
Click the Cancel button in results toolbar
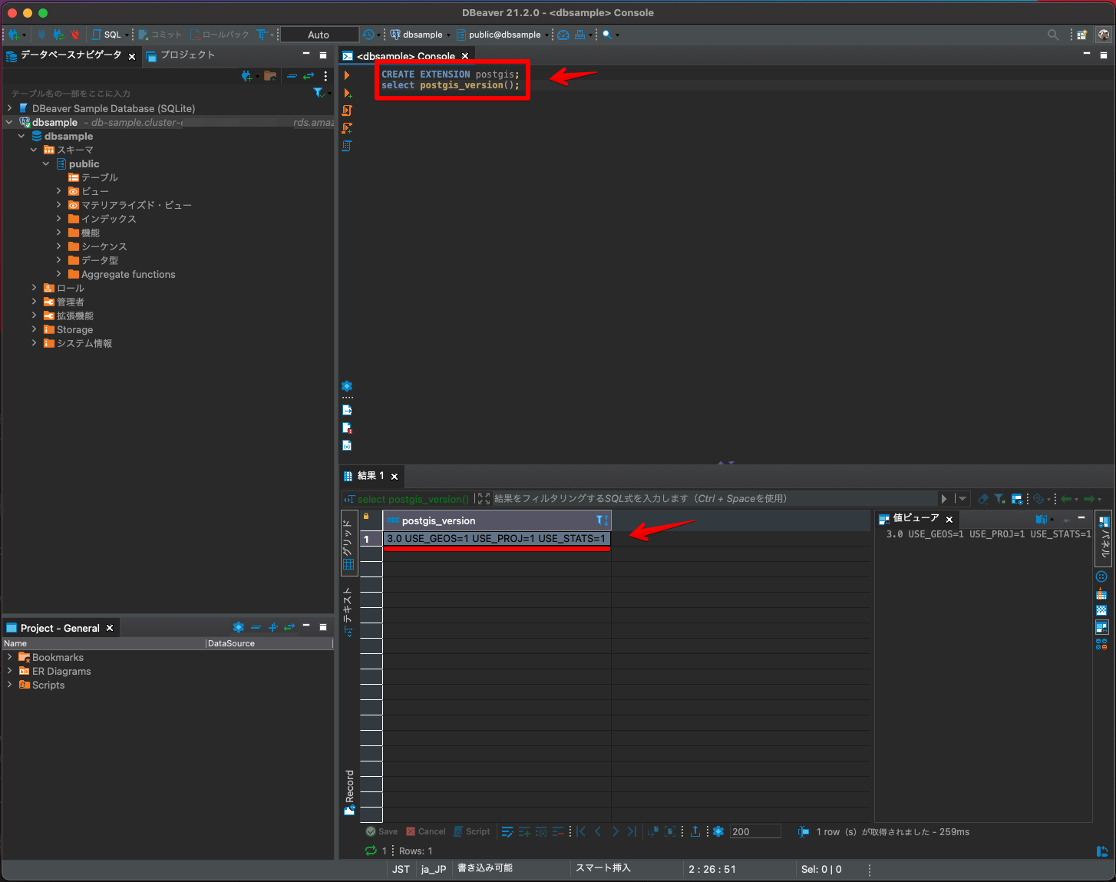(426, 831)
